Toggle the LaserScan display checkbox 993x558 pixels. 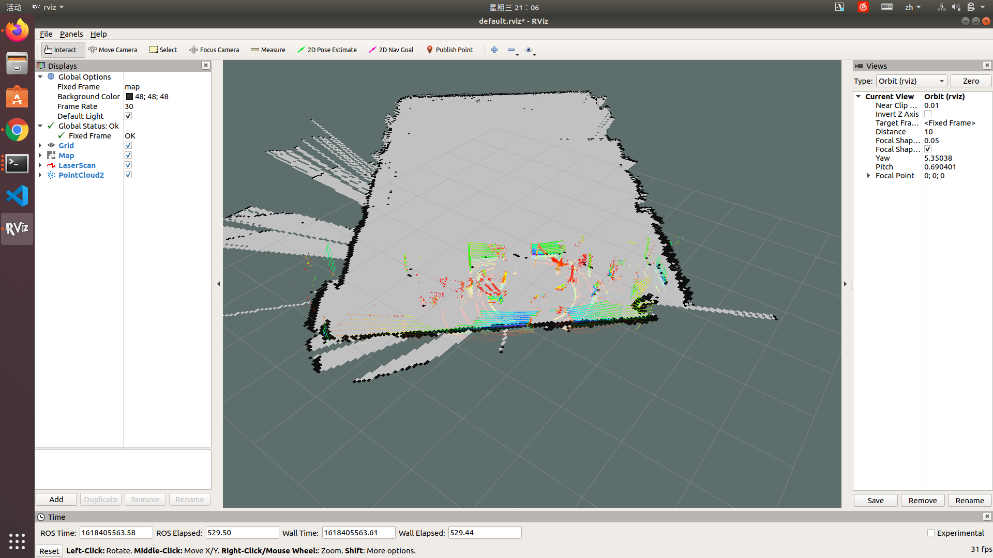coord(128,165)
